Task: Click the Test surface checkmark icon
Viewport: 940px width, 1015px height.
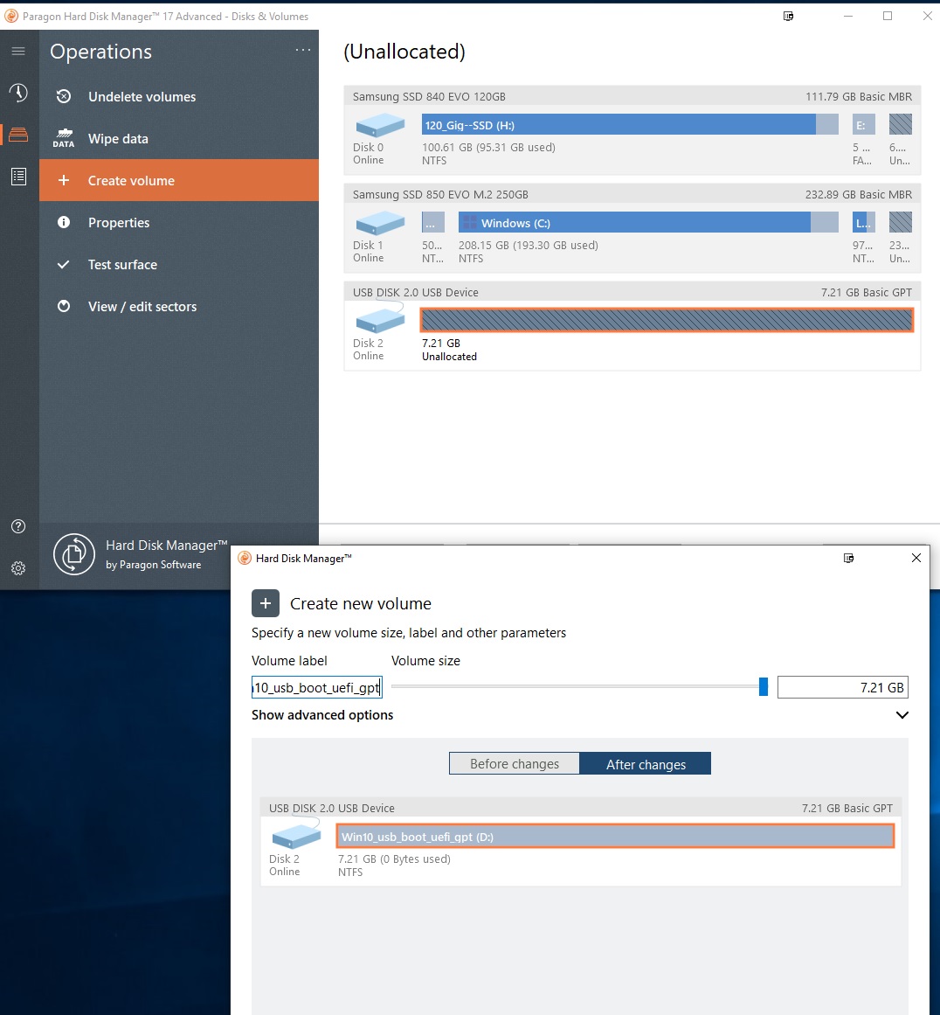Action: [64, 264]
